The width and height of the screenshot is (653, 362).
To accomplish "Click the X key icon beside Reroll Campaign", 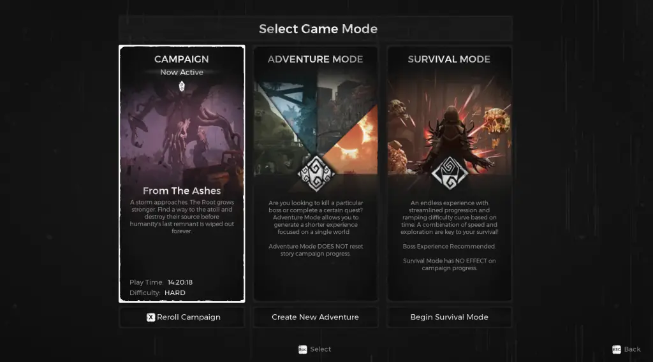I will pos(150,317).
